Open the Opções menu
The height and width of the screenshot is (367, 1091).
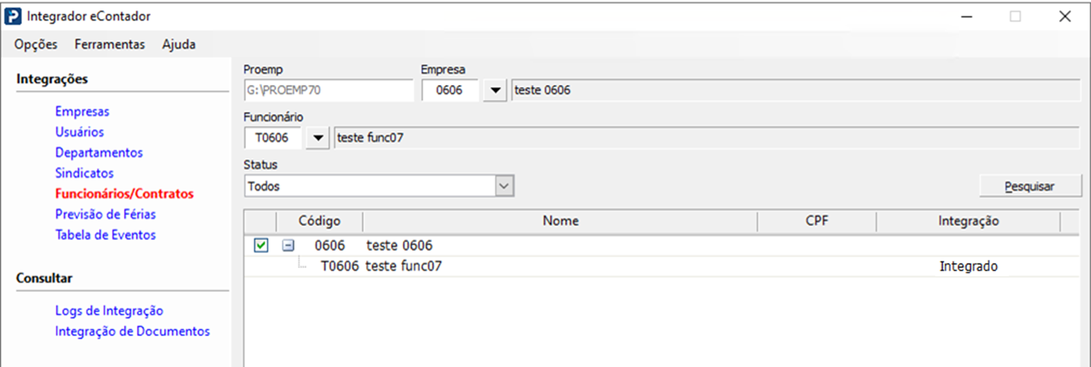36,44
